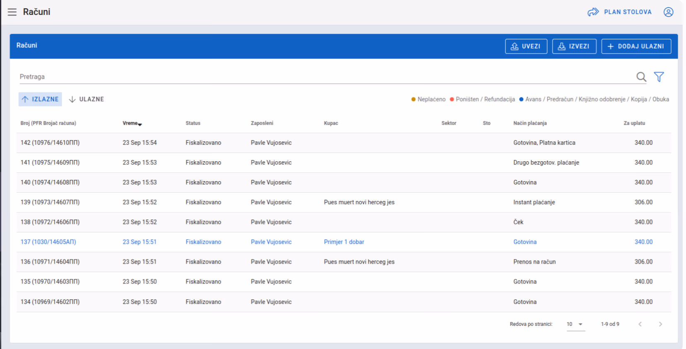Click the Poništen / Refundacija legend label
Image resolution: width=686 pixels, height=349 pixels.
coord(485,99)
